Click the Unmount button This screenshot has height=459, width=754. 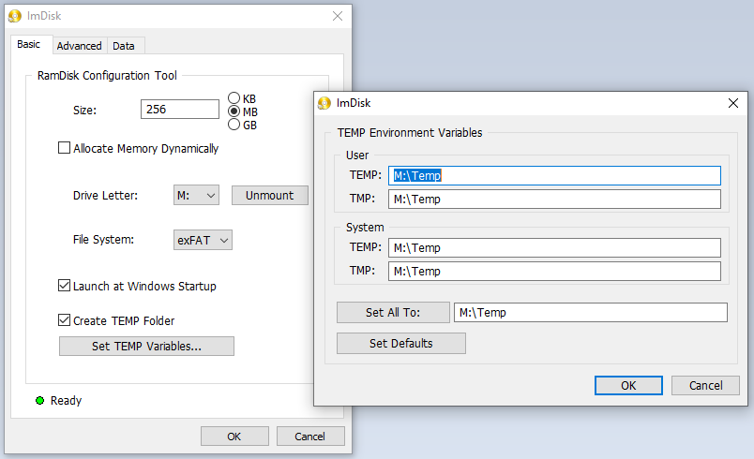pos(270,196)
